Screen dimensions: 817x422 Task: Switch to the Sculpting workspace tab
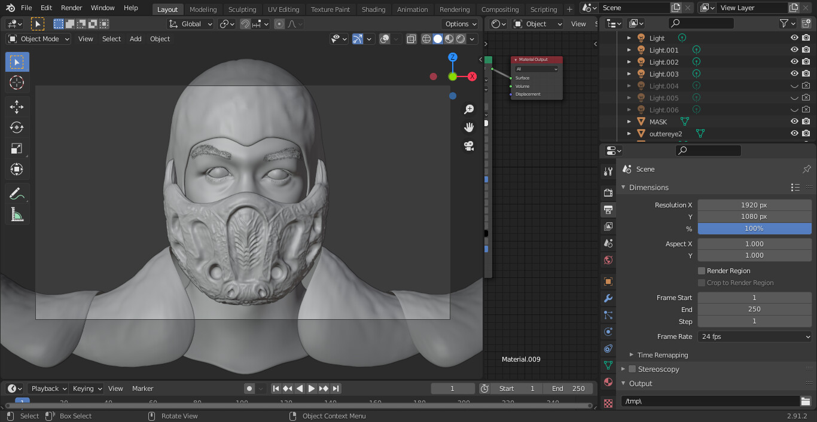click(x=242, y=10)
